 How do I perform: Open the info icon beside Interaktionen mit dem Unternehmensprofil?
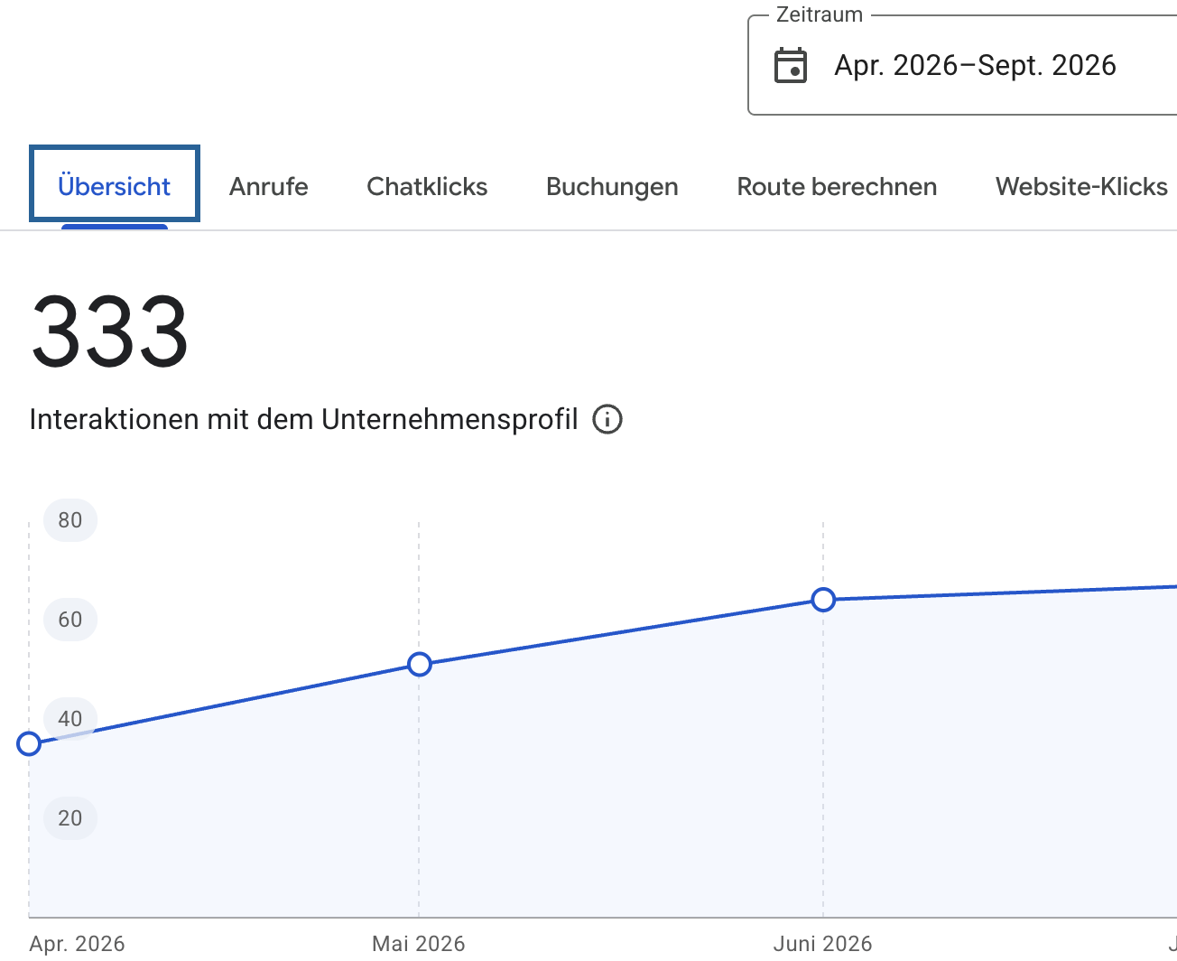click(607, 419)
